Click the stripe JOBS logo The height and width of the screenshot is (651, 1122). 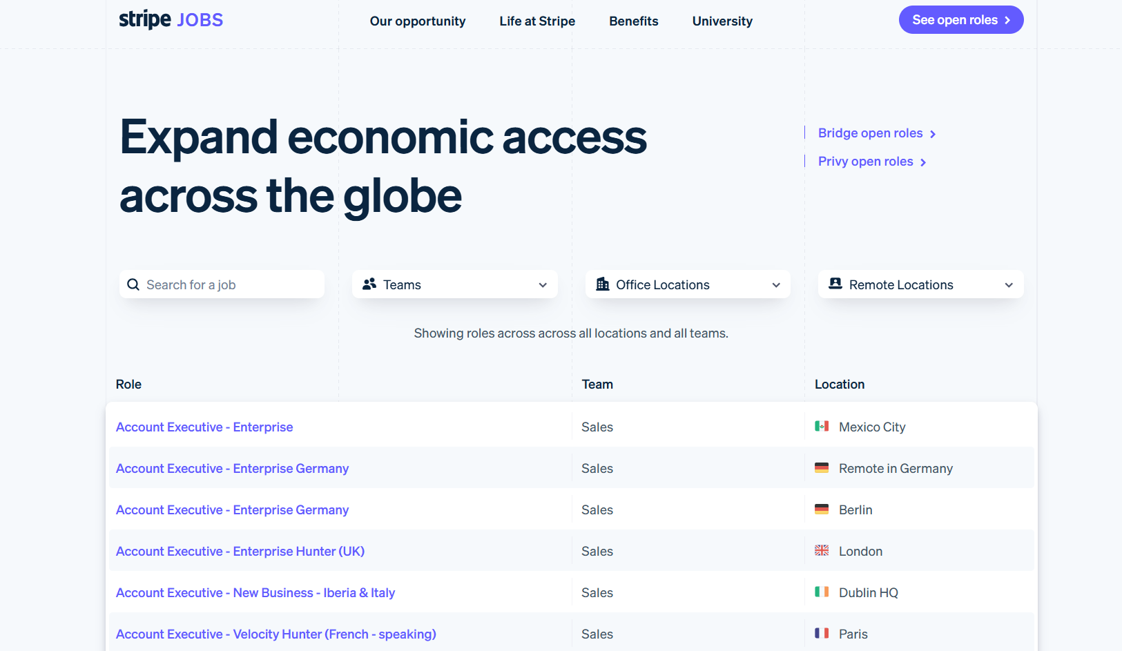pos(171,20)
